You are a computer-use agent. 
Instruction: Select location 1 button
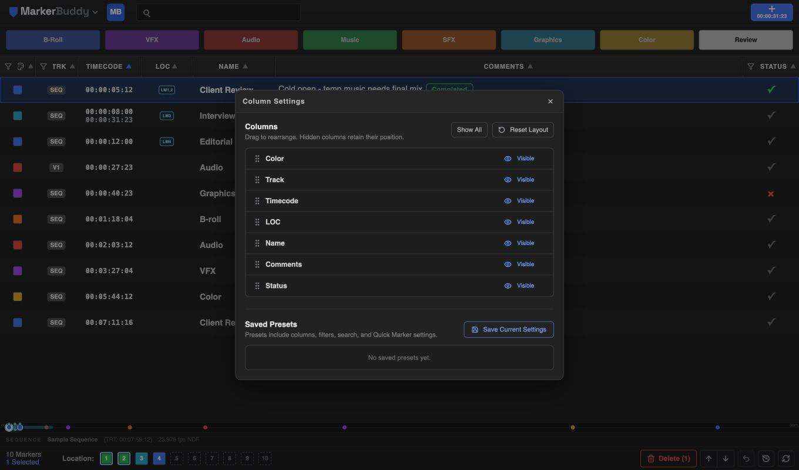(x=106, y=459)
